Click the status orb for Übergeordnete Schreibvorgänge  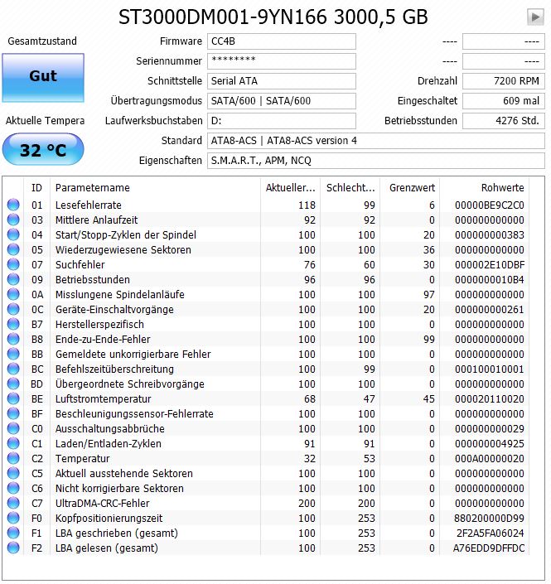pyautogui.click(x=13, y=384)
